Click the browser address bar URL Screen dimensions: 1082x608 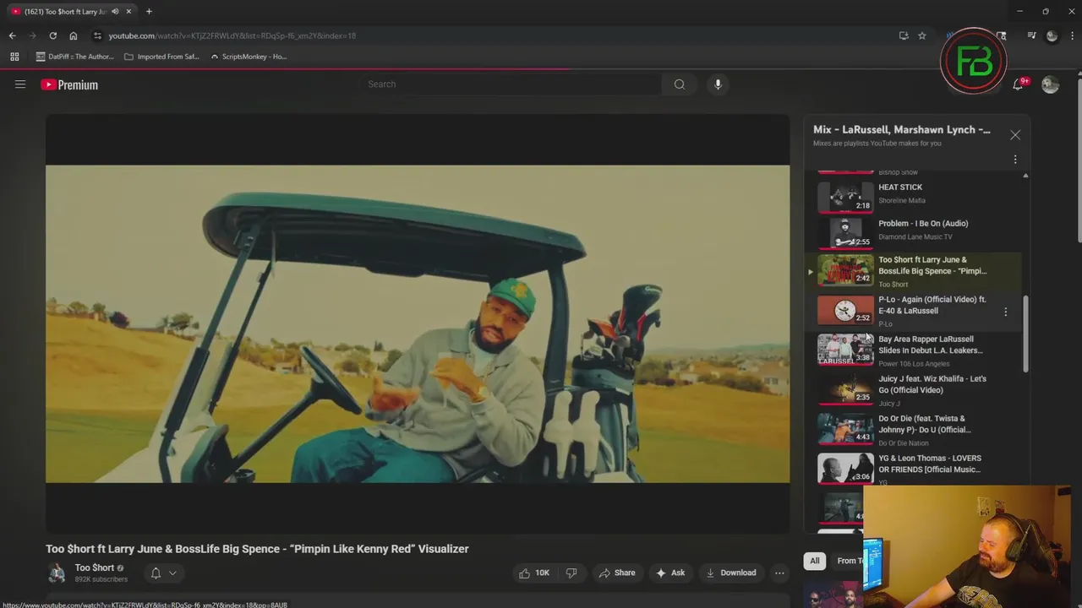point(232,35)
